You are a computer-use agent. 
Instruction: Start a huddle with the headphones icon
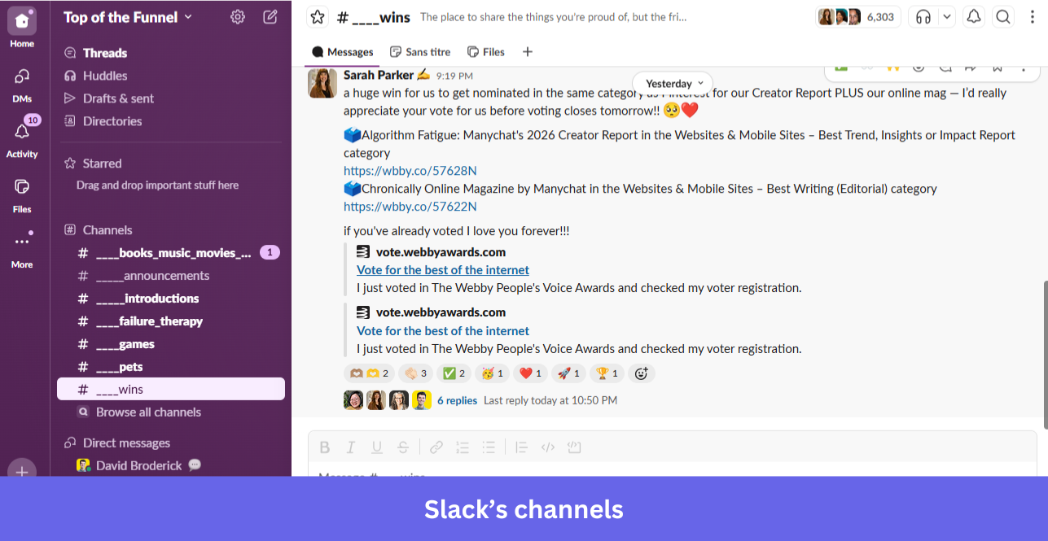pyautogui.click(x=923, y=16)
